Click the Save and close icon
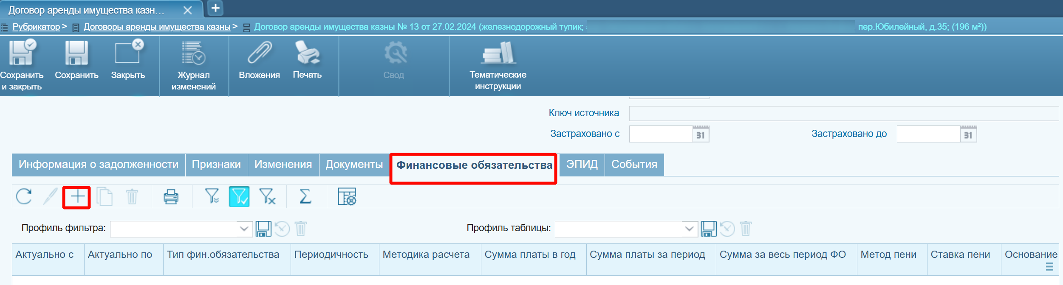Screen dimensions: 1063x285 click(22, 54)
